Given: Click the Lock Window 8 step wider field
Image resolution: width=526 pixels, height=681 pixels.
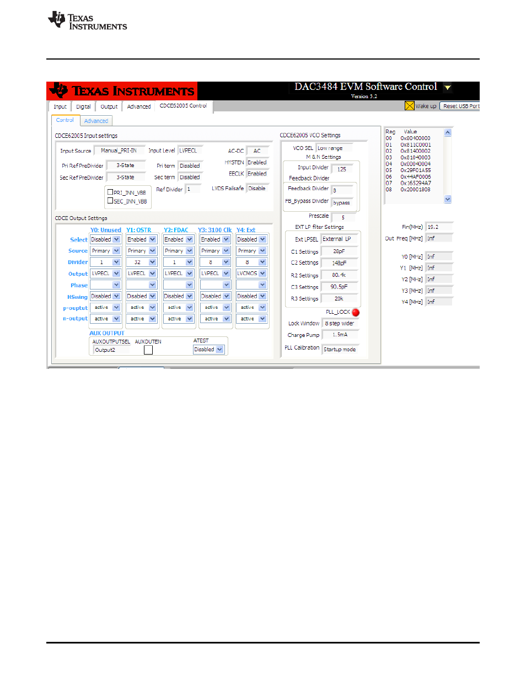Looking at the screenshot, I should tap(340, 324).
